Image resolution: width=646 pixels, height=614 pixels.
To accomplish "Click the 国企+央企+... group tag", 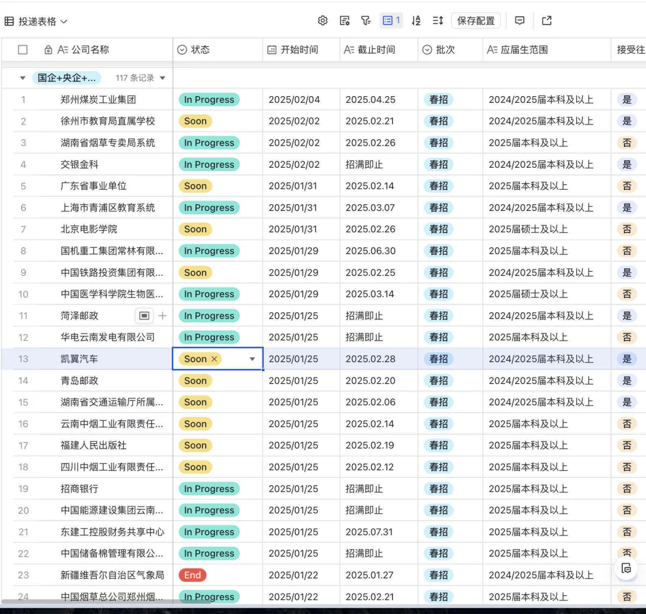I will click(66, 78).
